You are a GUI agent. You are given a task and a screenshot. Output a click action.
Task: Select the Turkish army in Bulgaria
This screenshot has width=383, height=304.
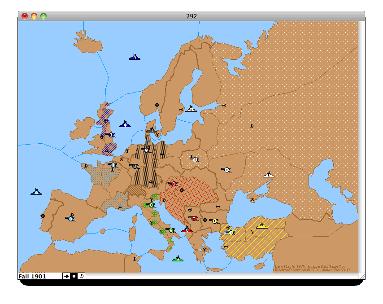(x=214, y=221)
